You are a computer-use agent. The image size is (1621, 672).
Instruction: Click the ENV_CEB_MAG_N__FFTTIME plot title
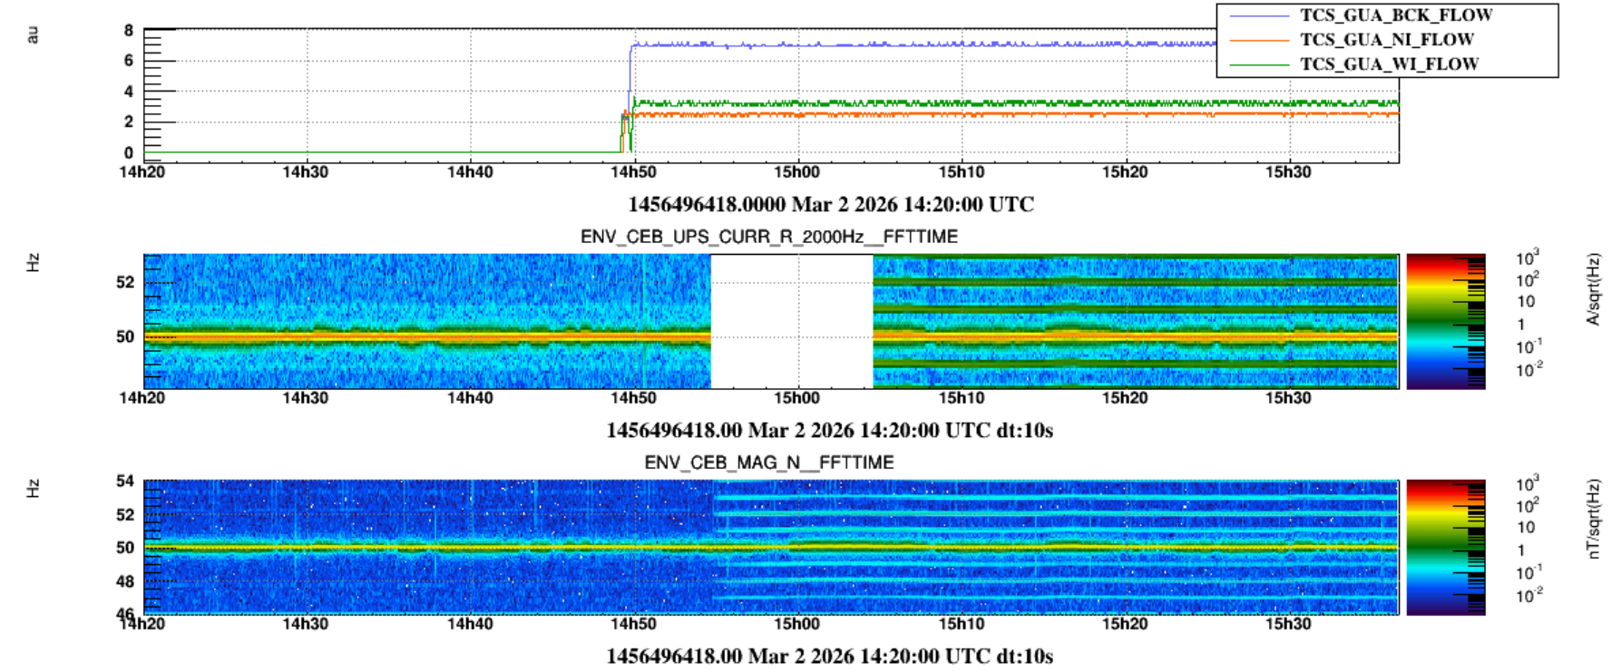coord(768,463)
